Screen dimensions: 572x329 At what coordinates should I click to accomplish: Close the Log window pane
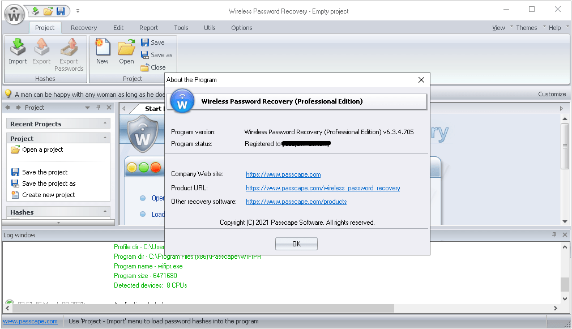click(565, 235)
